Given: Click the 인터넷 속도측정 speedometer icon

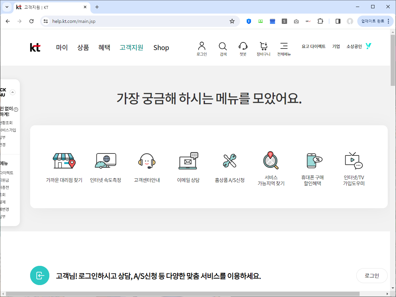Looking at the screenshot, I should coord(106,161).
